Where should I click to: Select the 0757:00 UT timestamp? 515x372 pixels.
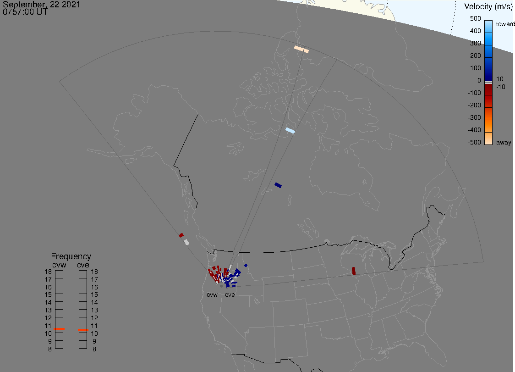(x=25, y=12)
